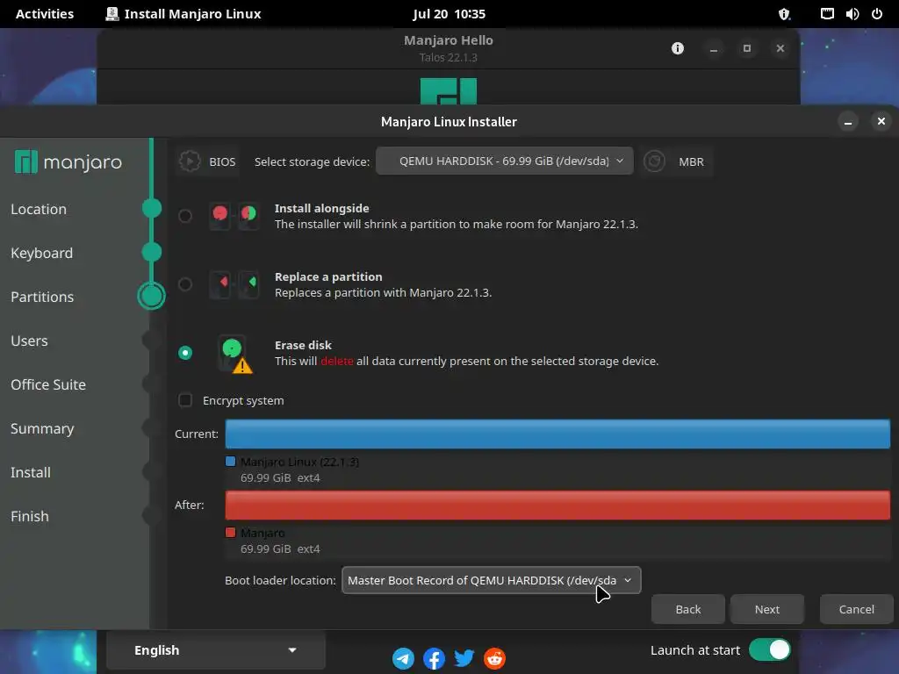Image resolution: width=899 pixels, height=674 pixels.
Task: Select Install step in sidebar
Action: coord(31,472)
